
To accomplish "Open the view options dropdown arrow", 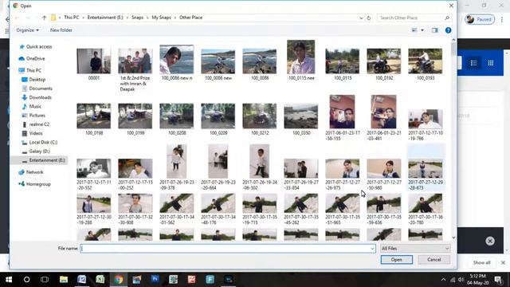I will pos(422,30).
